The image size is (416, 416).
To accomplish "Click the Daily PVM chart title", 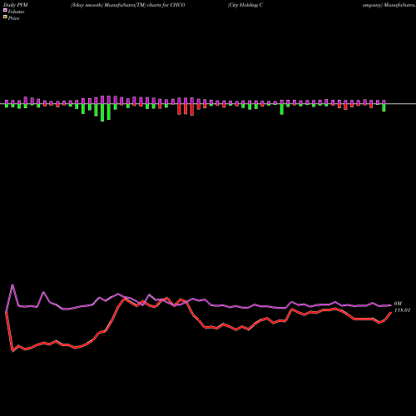I will pos(16,5).
